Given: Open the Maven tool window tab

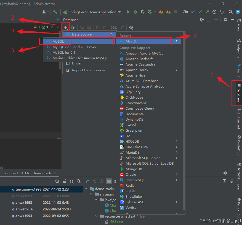Looking at the screenshot, I should tap(239, 26).
